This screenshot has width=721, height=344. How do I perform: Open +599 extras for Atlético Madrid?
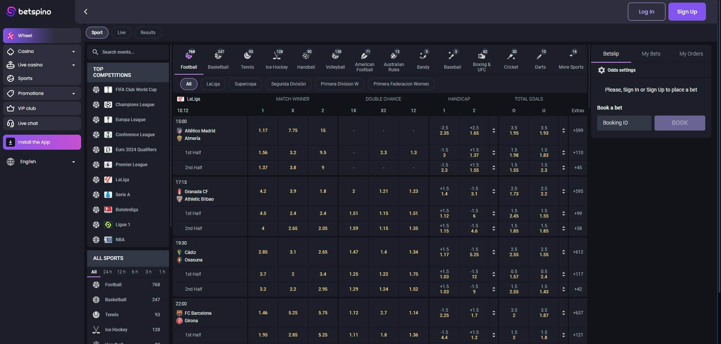(x=578, y=131)
